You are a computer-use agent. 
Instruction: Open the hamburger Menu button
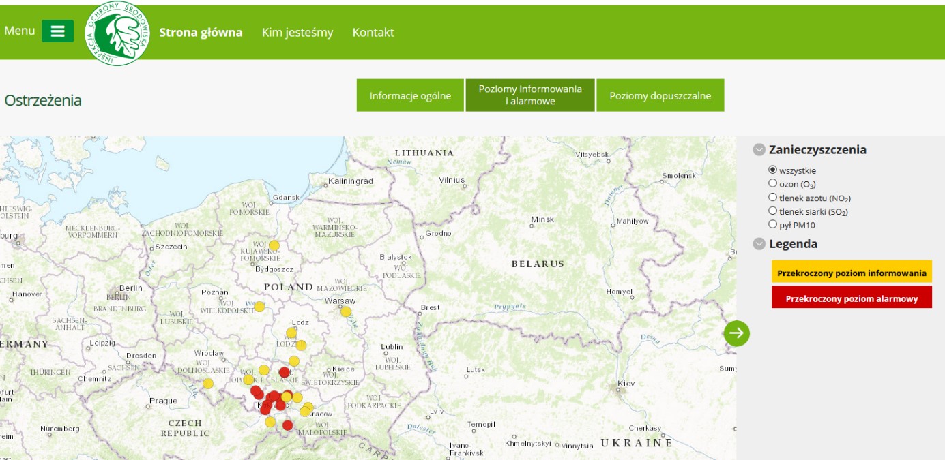[x=57, y=31]
